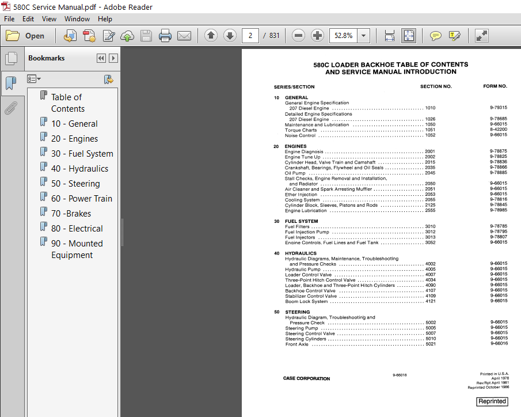The height and width of the screenshot is (417, 521).
Task: Jump to 40 - Hydraulics bookmark
Action: pos(79,169)
